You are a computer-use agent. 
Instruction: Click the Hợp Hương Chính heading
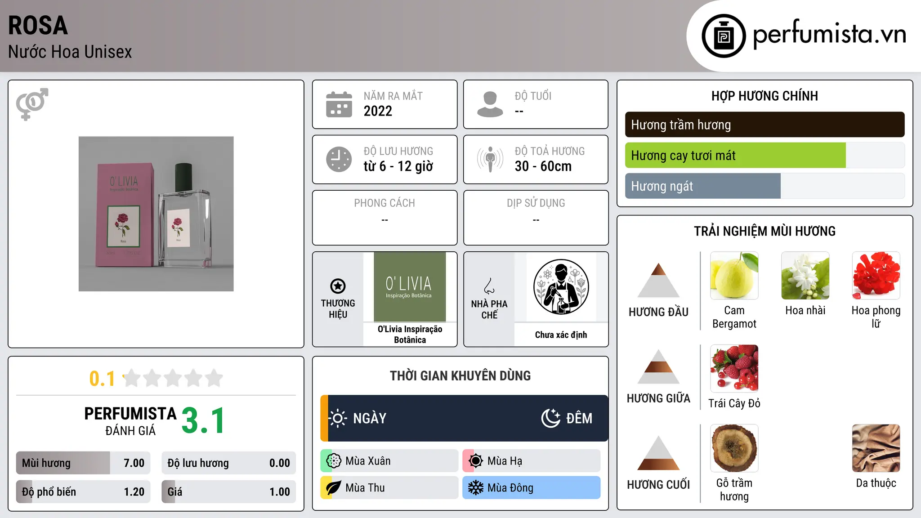(x=765, y=96)
